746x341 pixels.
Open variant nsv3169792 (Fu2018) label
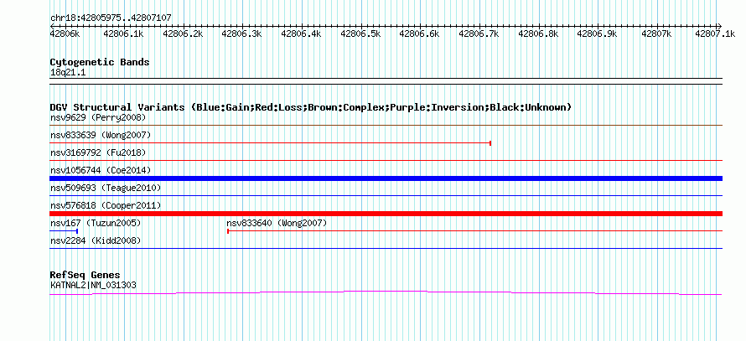click(98, 153)
